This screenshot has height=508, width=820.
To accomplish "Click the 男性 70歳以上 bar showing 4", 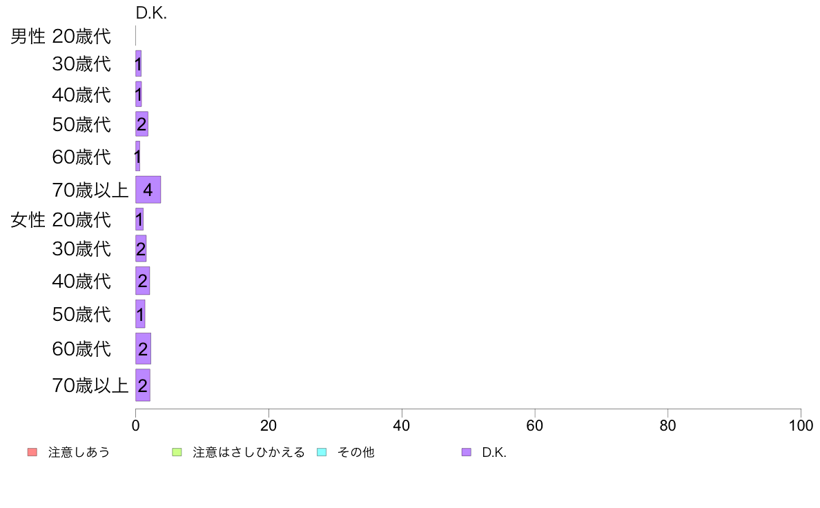I will click(x=148, y=189).
